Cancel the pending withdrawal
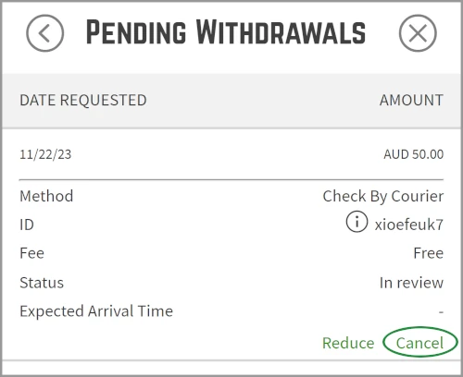Viewport: 463px width, 377px height. coord(419,343)
